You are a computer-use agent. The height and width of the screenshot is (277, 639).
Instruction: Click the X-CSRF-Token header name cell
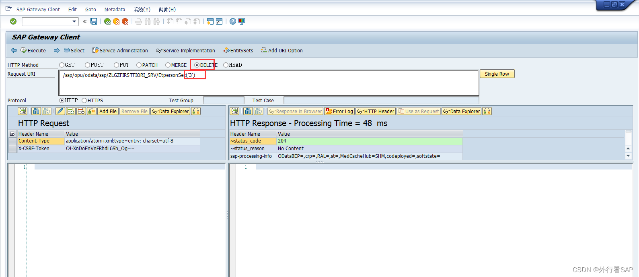41,149
